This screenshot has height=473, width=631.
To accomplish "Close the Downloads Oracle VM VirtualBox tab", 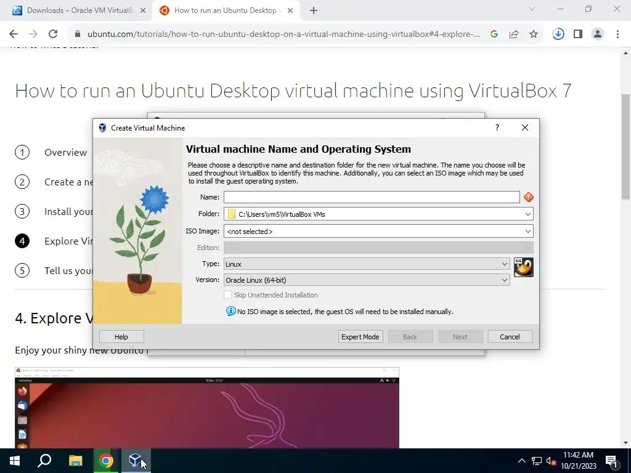I will click(143, 11).
